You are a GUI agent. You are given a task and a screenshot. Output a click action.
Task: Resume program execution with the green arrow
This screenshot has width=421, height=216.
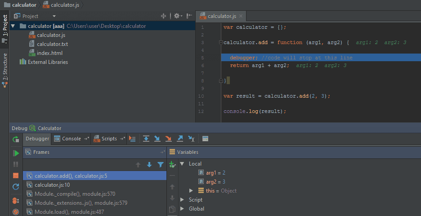16,153
